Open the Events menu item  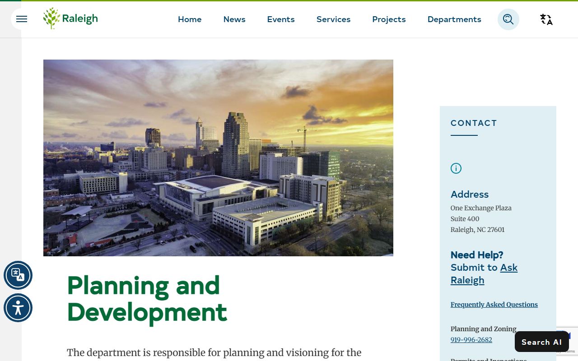tap(281, 19)
